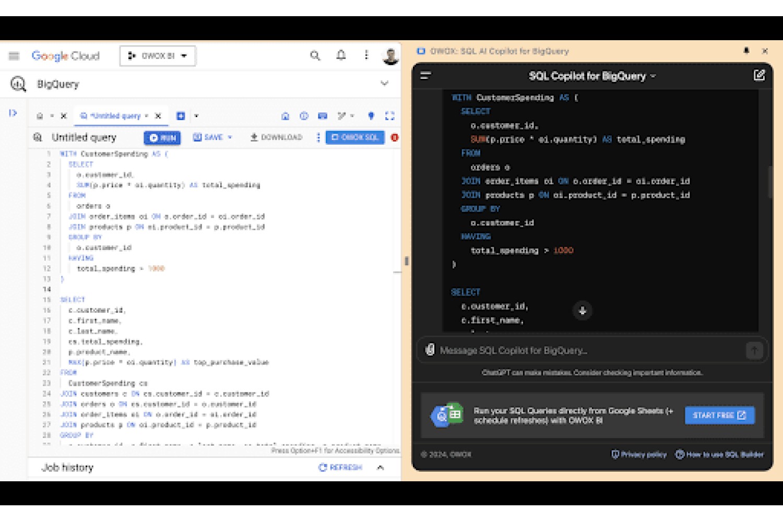Open the OWOX BI project selector
This screenshot has height=522, width=783.
[158, 56]
